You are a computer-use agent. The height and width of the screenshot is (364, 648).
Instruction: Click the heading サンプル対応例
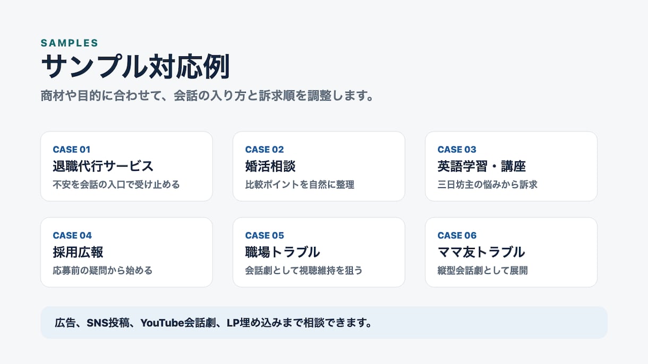(x=135, y=67)
